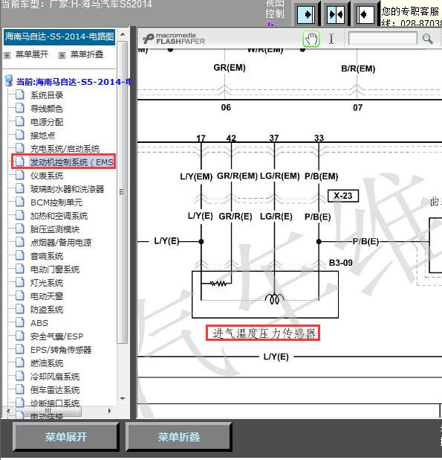Click the inward-arrows view control icon

click(x=336, y=14)
